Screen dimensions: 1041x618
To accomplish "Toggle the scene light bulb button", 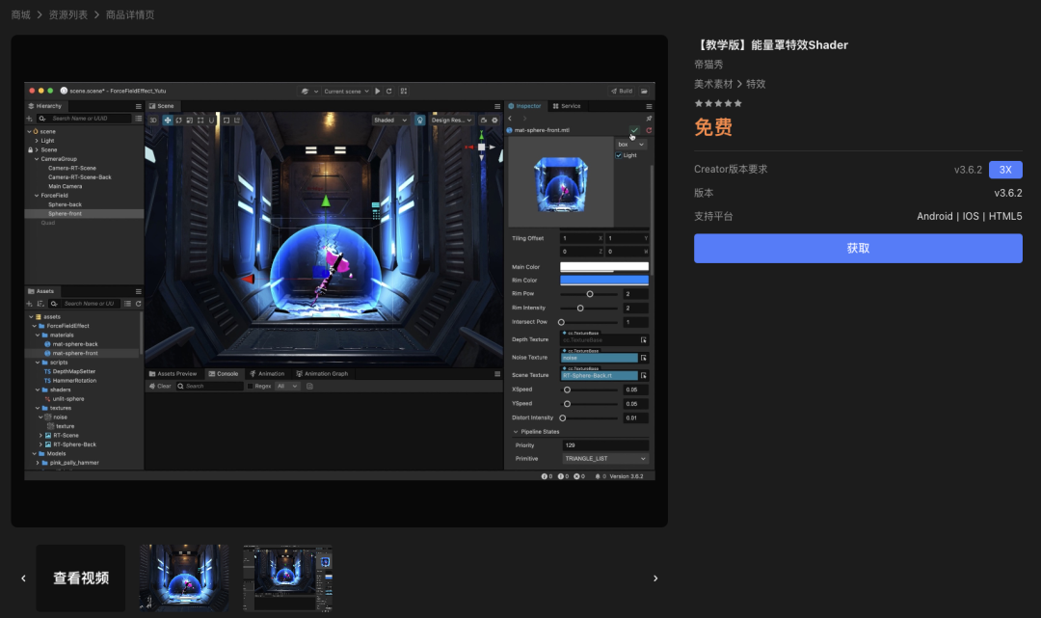I will (x=419, y=121).
